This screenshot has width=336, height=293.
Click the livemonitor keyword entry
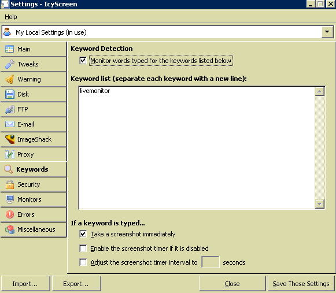(95, 91)
